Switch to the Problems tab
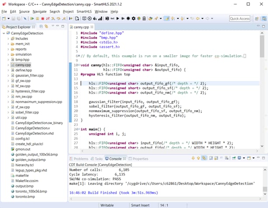The image size is (268, 208). pos(81,159)
